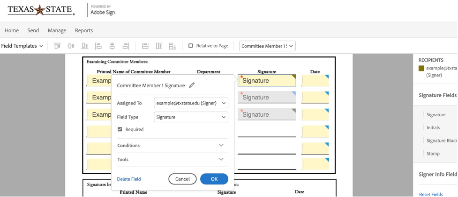Click the align bottom edges icon
The width and height of the screenshot is (458, 197).
point(85,46)
